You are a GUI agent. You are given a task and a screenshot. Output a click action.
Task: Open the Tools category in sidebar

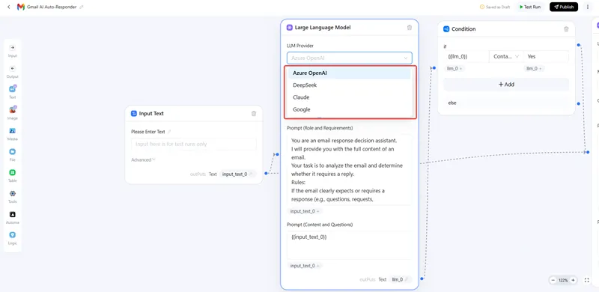click(13, 196)
